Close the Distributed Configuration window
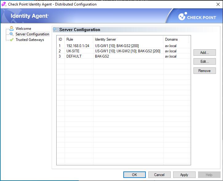Viewport: 223px width, 181px height. tap(218, 4)
